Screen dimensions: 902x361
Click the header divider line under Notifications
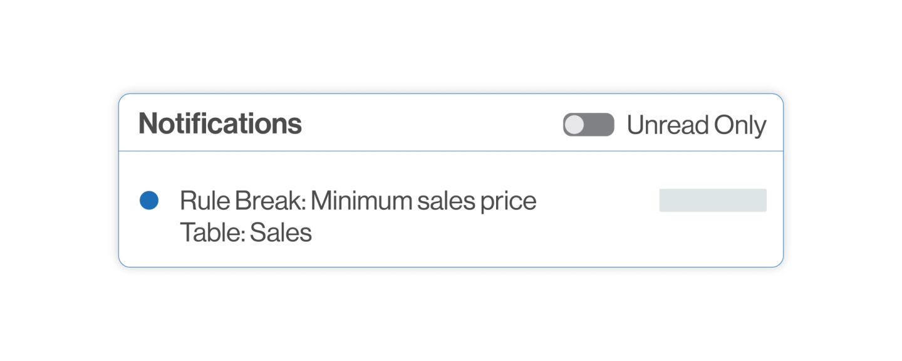tap(451, 151)
